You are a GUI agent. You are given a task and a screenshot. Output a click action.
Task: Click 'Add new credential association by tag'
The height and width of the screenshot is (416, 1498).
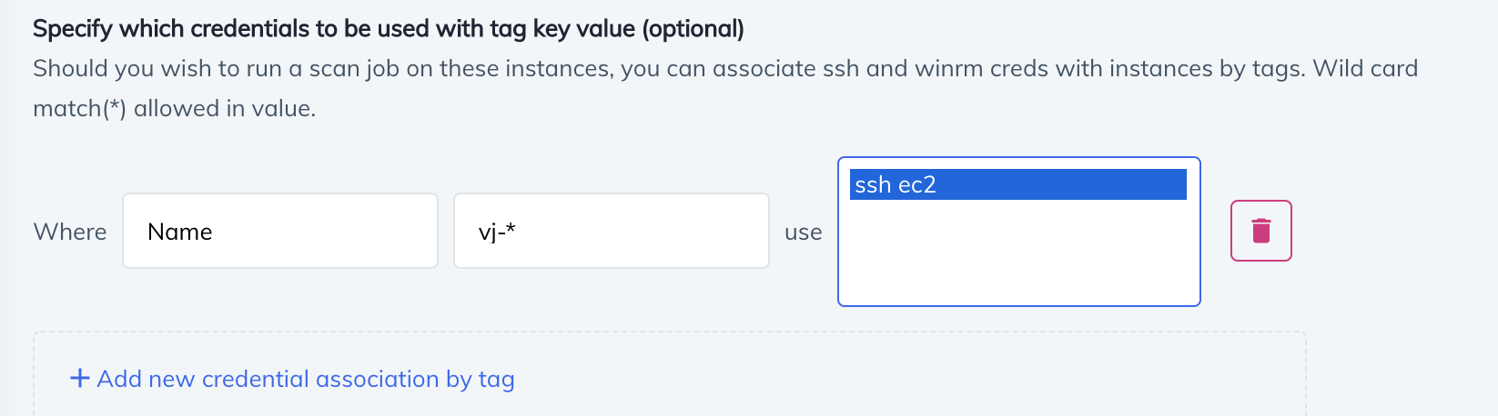pyautogui.click(x=305, y=379)
